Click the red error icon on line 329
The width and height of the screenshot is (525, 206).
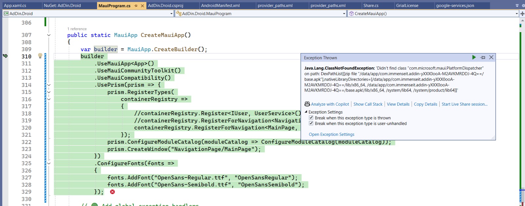click(x=113, y=192)
